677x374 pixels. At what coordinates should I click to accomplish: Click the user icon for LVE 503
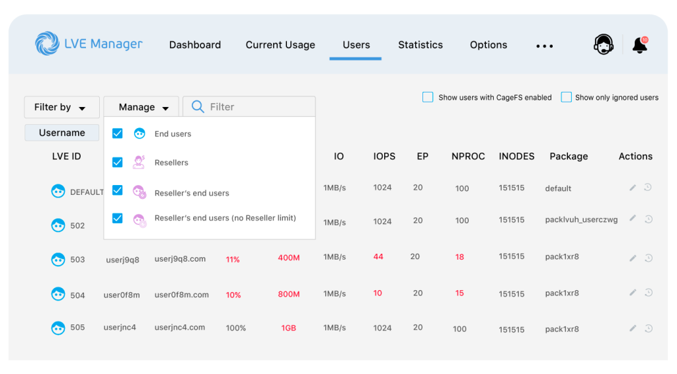[58, 259]
